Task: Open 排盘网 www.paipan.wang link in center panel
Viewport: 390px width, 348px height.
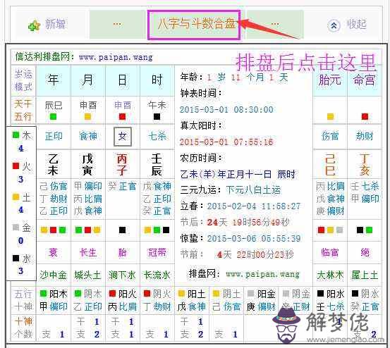Action: point(262,275)
